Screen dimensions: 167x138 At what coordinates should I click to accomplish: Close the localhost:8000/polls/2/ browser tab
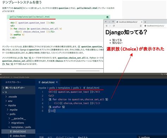point(142,22)
